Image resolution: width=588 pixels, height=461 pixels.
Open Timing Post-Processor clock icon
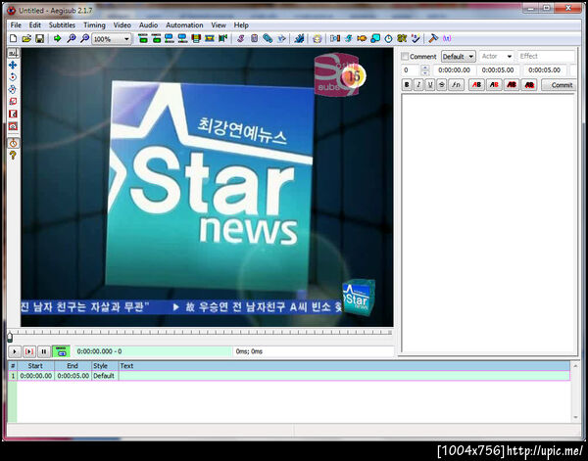388,38
